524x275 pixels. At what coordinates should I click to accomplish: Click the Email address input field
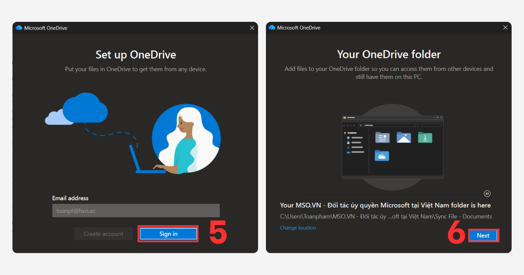point(135,210)
